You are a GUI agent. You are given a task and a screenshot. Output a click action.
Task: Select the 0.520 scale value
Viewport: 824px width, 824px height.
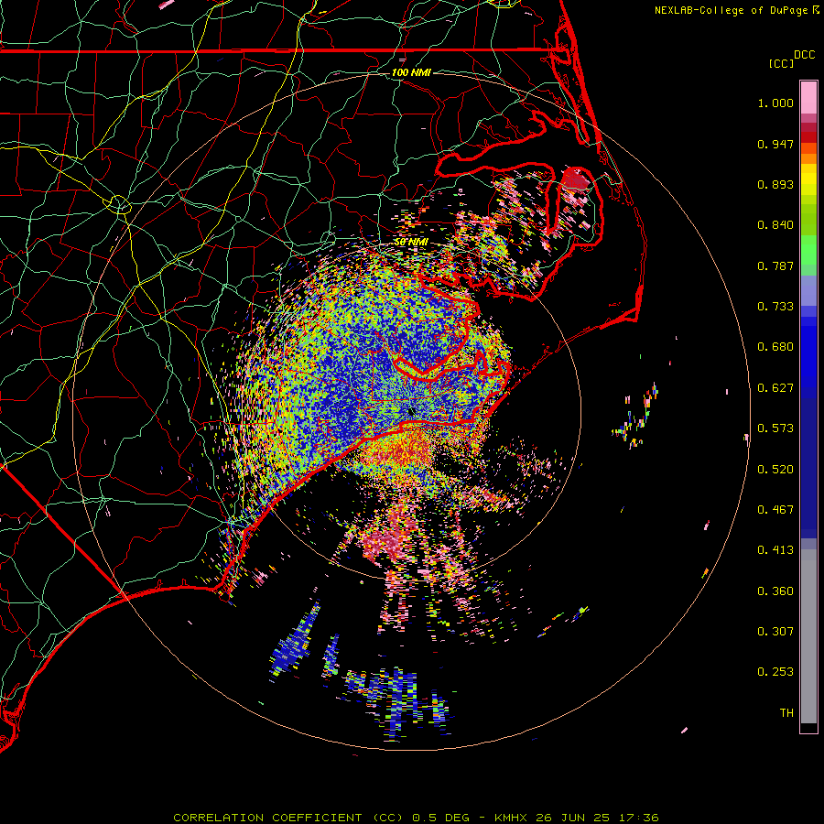point(775,470)
